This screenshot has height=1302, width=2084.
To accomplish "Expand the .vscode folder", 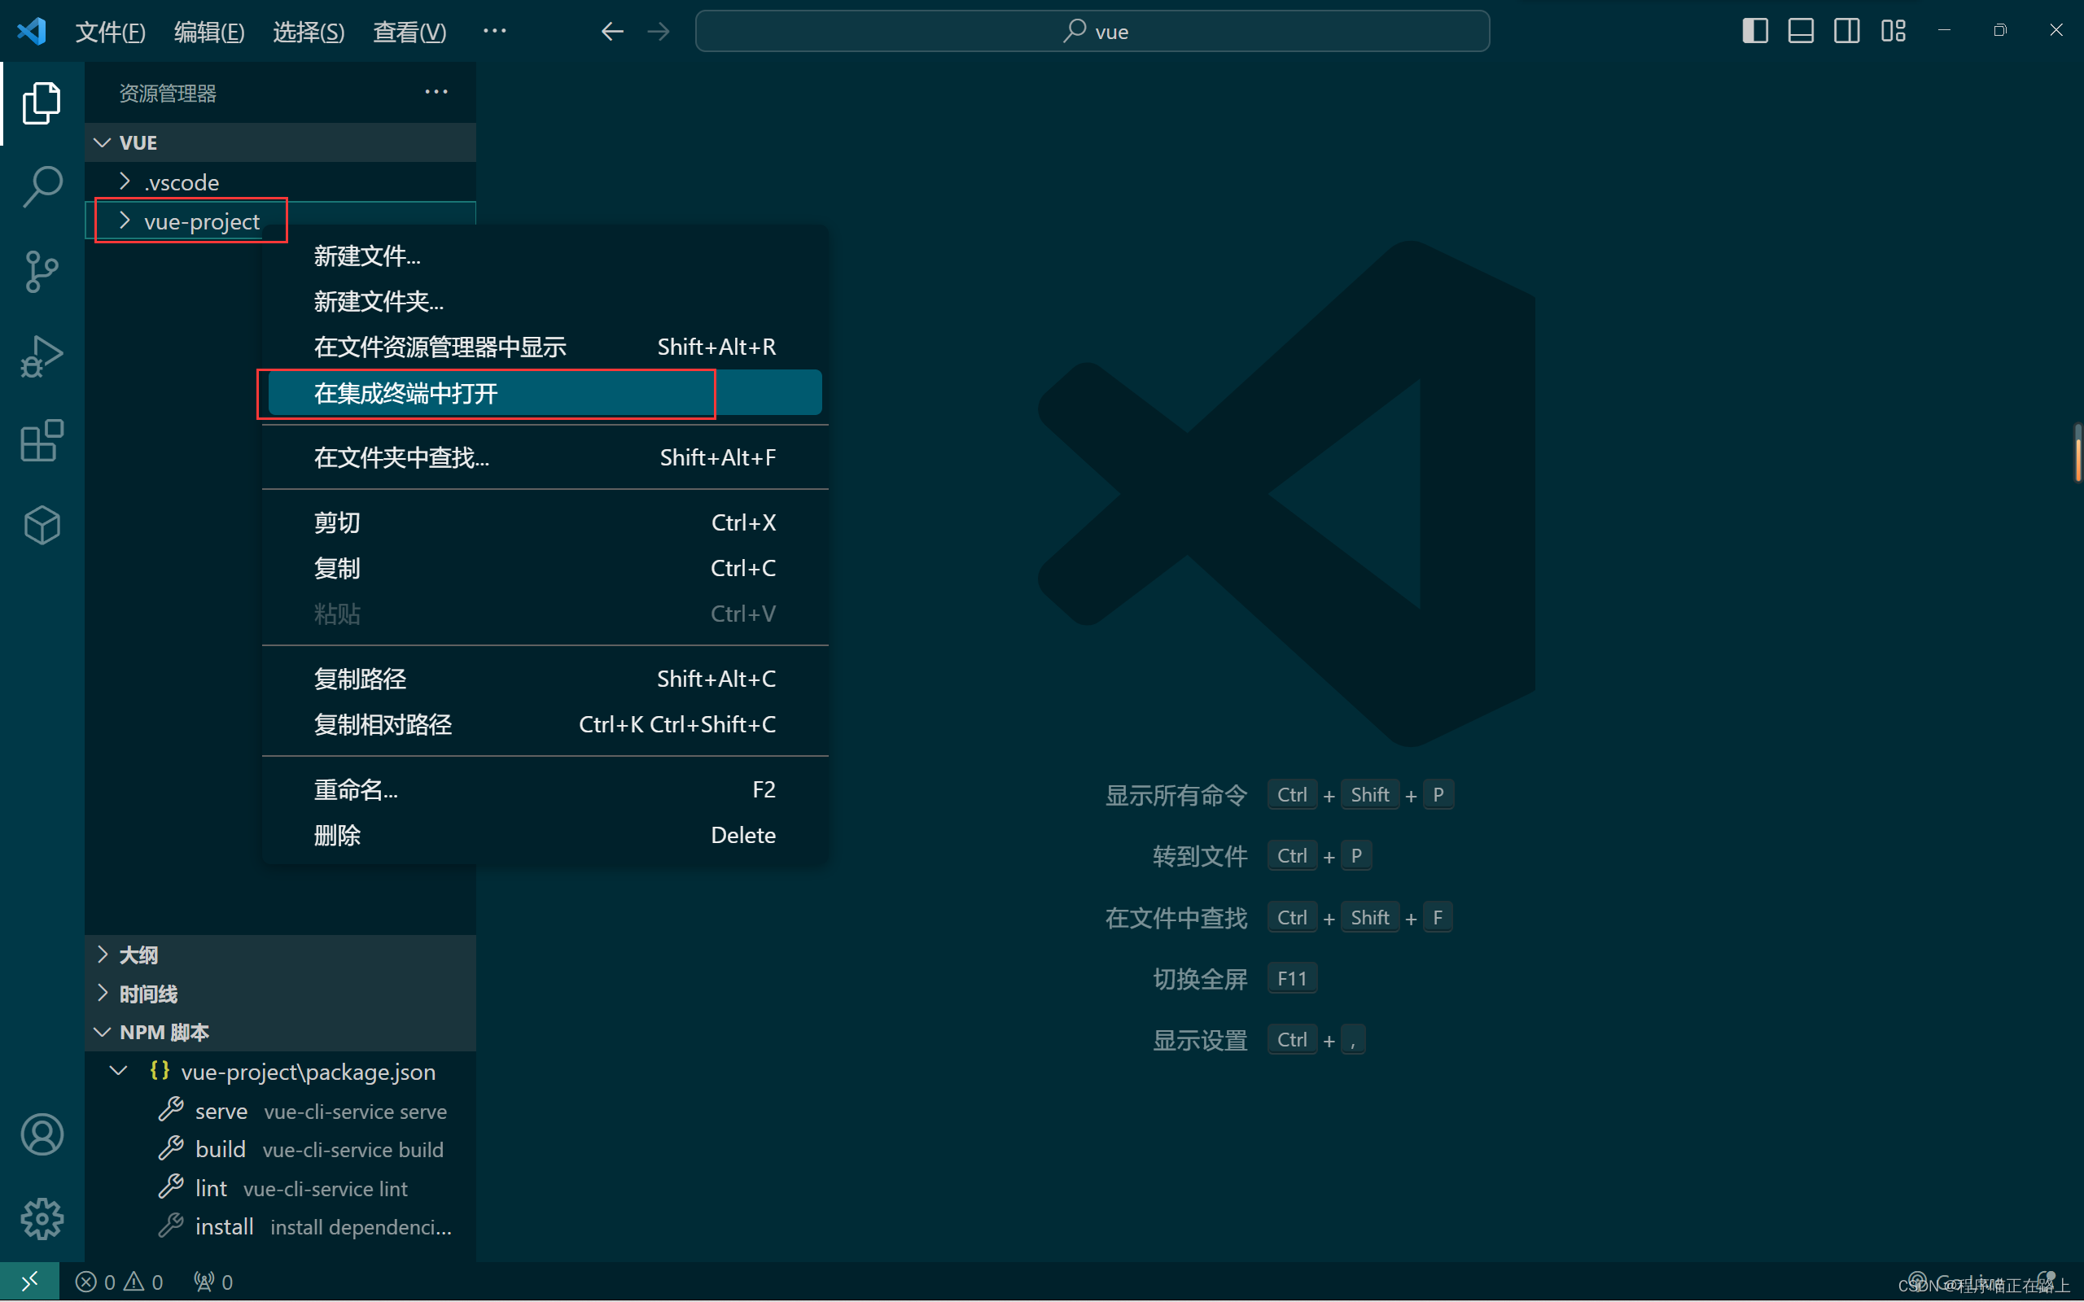I will coord(281,181).
